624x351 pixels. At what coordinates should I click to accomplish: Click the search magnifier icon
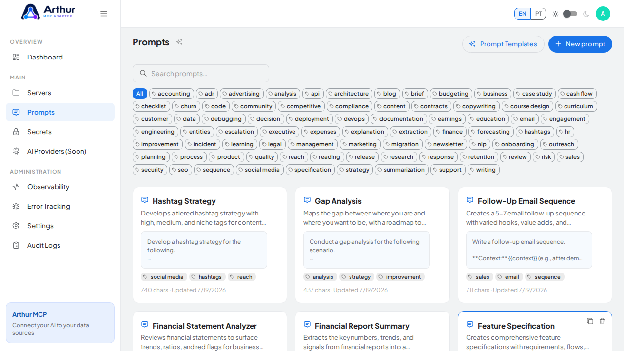coord(143,73)
